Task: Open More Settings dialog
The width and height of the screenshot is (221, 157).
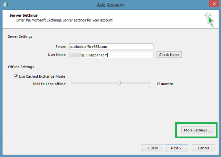Action: (x=197, y=130)
